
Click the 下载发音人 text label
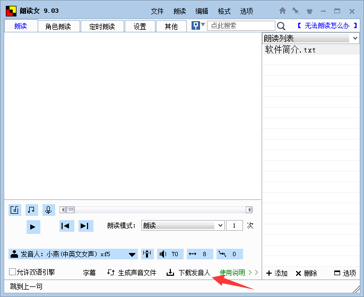click(194, 273)
